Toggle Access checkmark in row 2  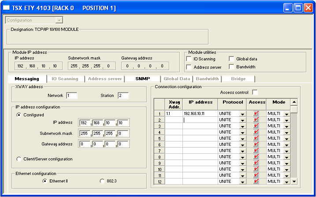pos(256,120)
